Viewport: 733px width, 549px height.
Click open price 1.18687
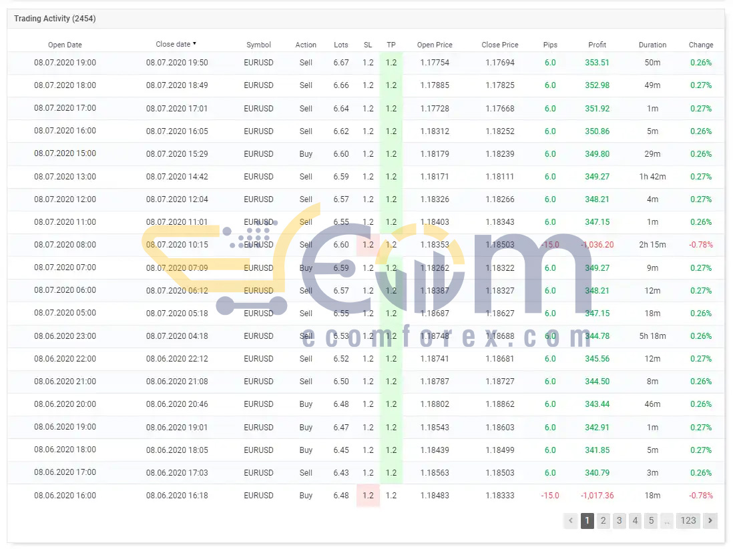(x=435, y=314)
